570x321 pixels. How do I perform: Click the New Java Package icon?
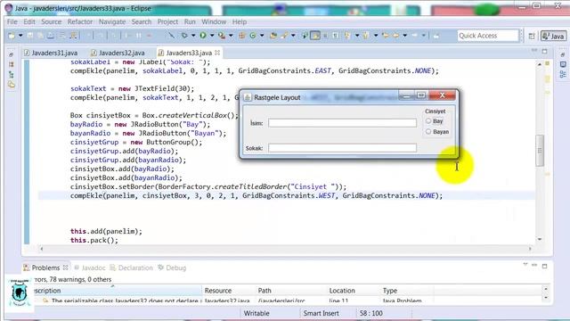(241, 36)
